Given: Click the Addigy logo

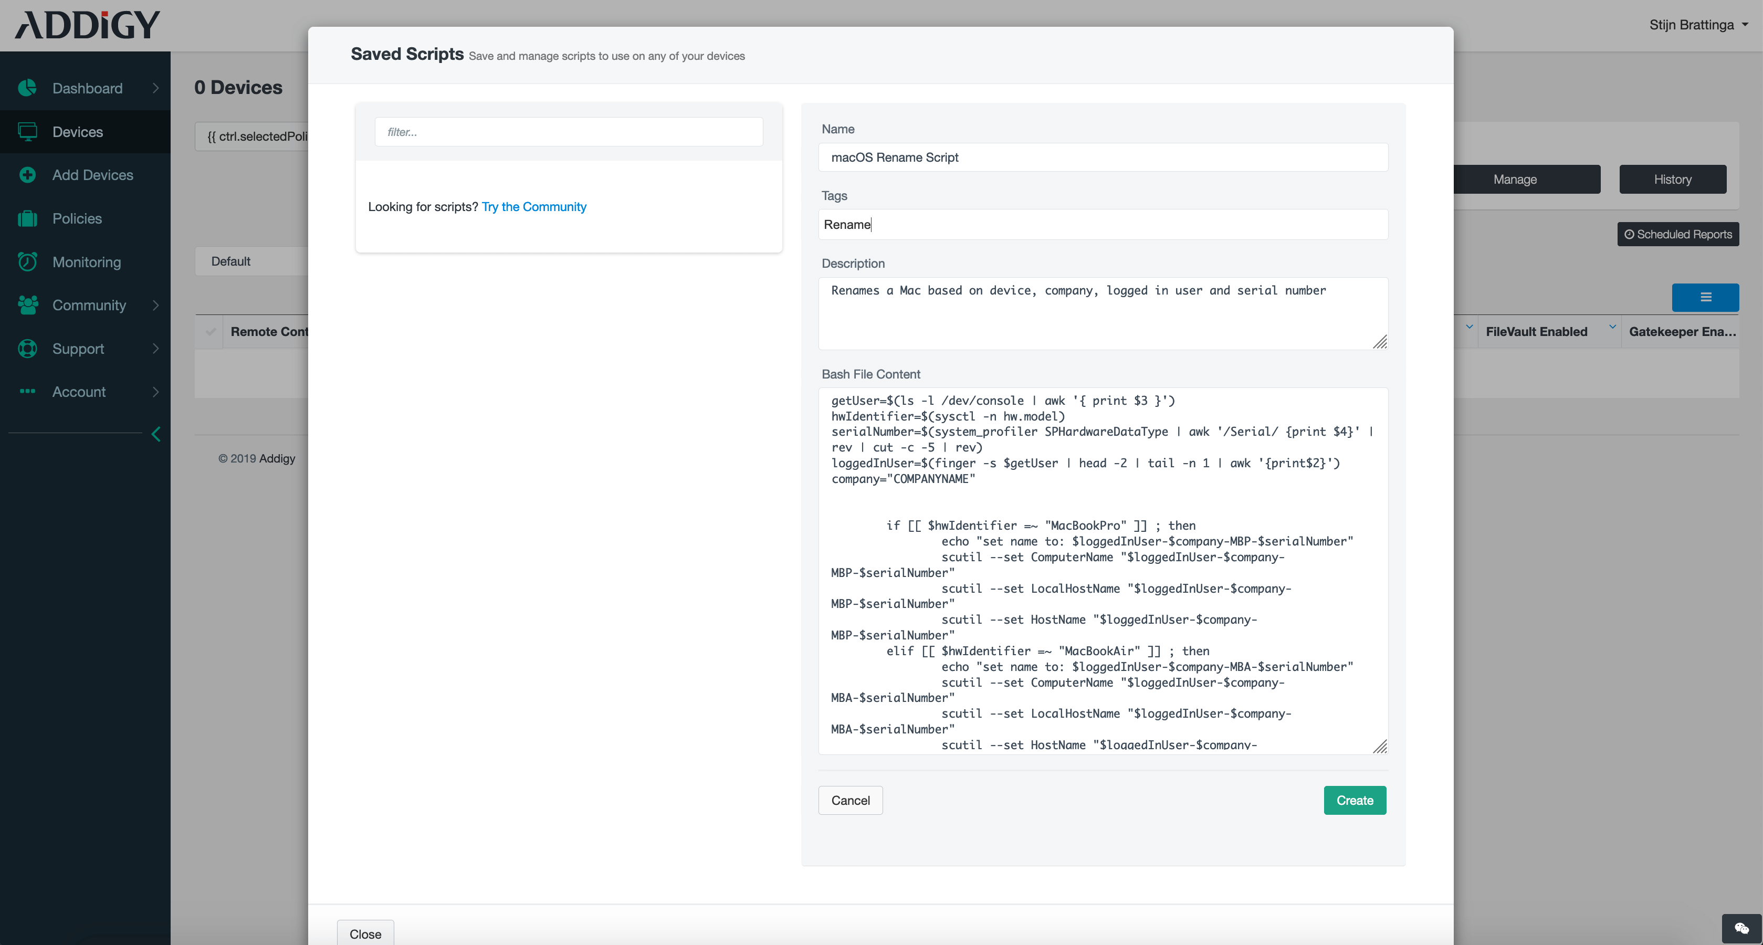Looking at the screenshot, I should pos(87,24).
